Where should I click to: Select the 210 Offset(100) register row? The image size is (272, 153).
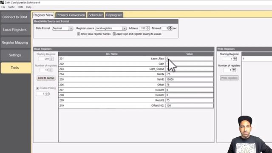(136, 105)
